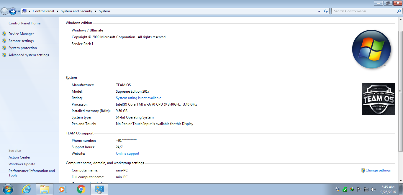
Task: Click System rating is not available link
Action: [x=138, y=98]
